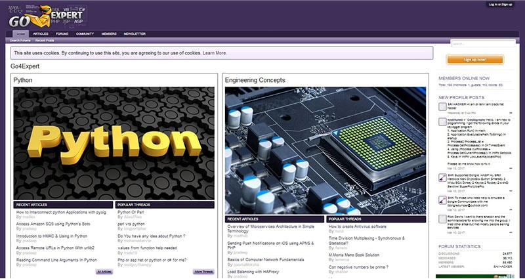Open the Forums menu

[62, 34]
